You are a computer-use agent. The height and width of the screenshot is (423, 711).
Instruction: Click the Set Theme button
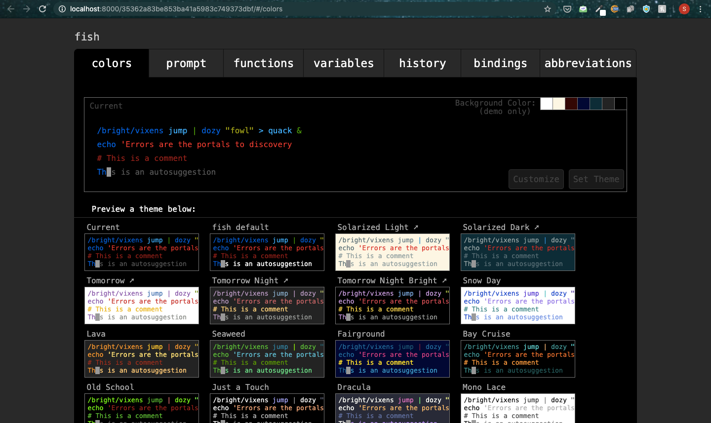(x=596, y=179)
